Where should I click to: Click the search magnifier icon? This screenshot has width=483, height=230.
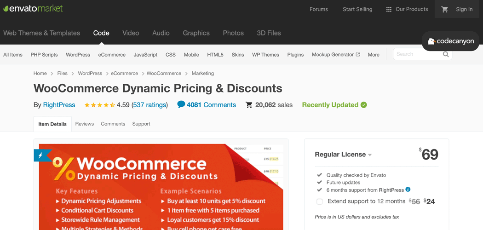pyautogui.click(x=446, y=54)
